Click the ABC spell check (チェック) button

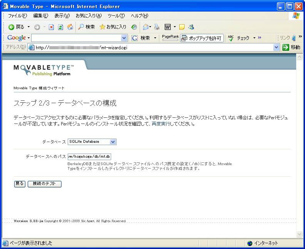[238, 38]
